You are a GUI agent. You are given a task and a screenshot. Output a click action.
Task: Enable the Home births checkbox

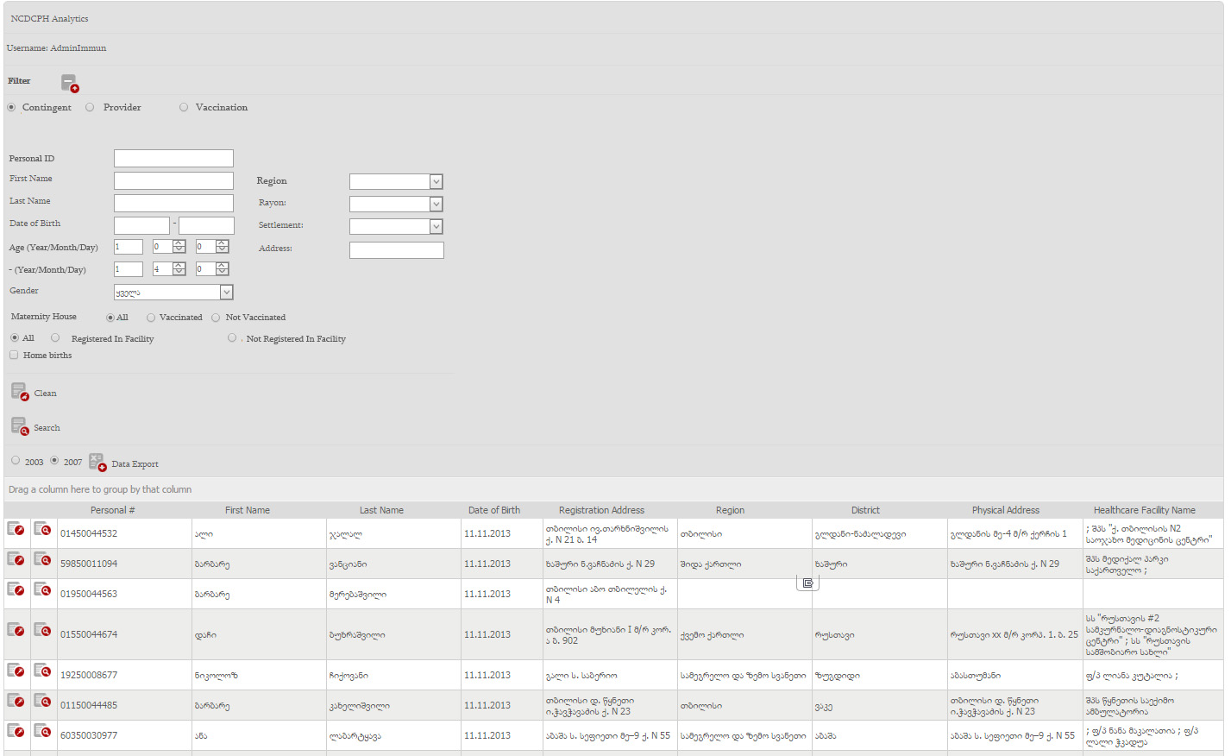(x=14, y=356)
